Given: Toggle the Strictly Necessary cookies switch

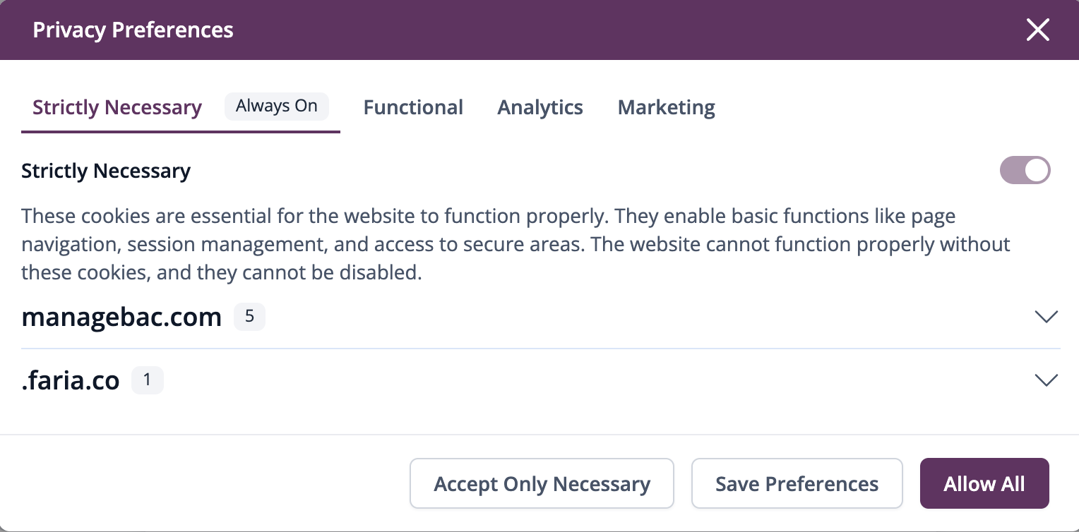Looking at the screenshot, I should (1025, 171).
